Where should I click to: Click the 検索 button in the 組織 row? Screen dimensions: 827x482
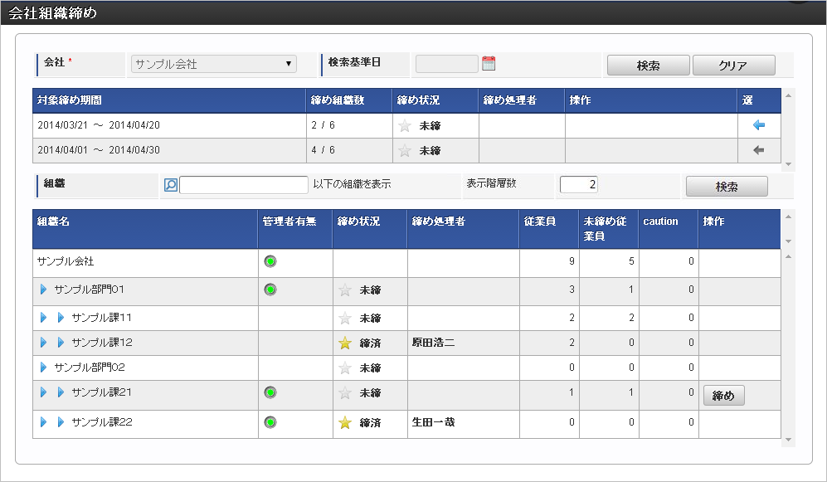pyautogui.click(x=727, y=186)
